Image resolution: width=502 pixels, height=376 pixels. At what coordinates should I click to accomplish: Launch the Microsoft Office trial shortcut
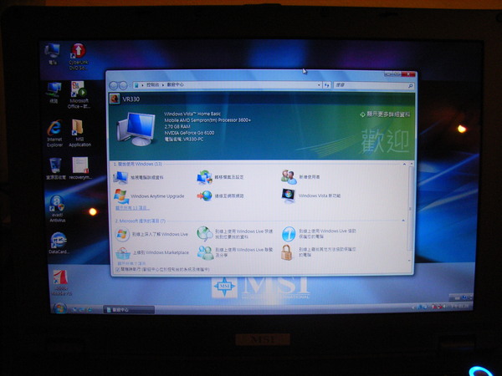[79, 94]
